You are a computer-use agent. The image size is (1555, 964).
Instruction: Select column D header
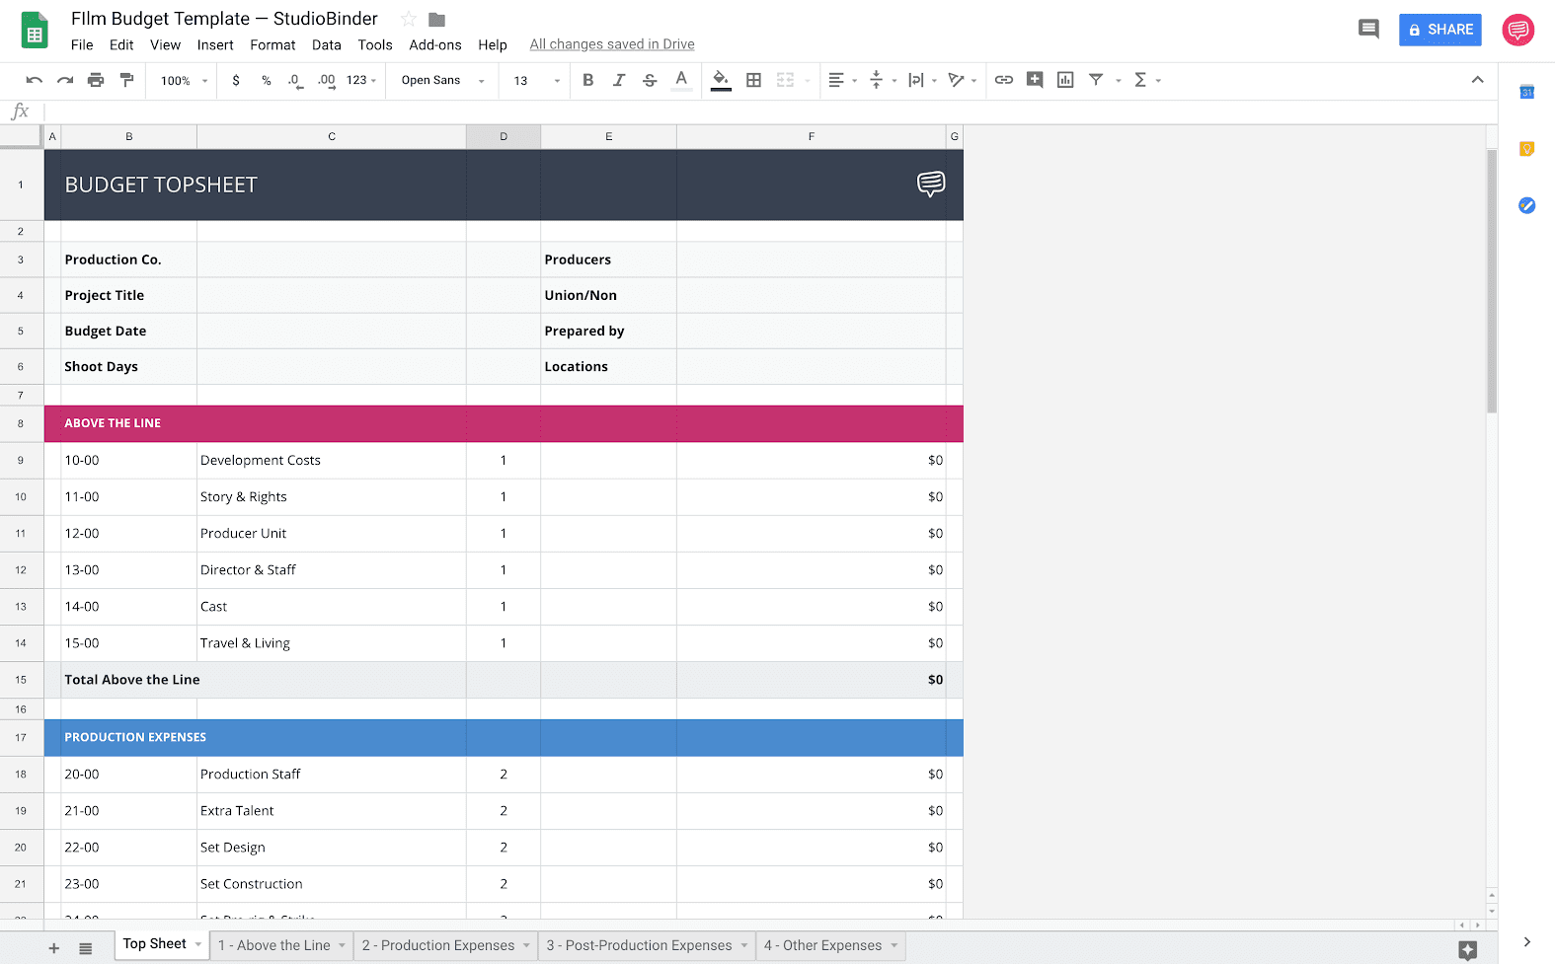coord(504,136)
